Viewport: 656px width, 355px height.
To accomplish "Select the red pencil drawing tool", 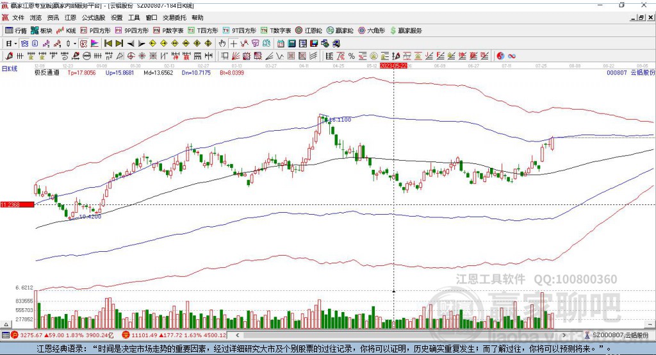I will pos(9,56).
